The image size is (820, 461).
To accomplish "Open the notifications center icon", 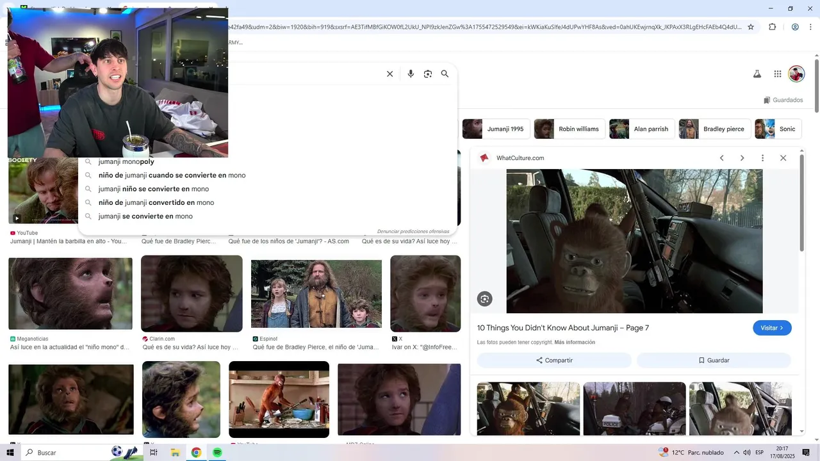I will (x=806, y=453).
